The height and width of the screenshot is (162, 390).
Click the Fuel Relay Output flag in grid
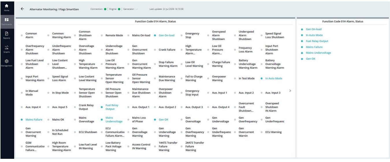[x=110, y=107]
